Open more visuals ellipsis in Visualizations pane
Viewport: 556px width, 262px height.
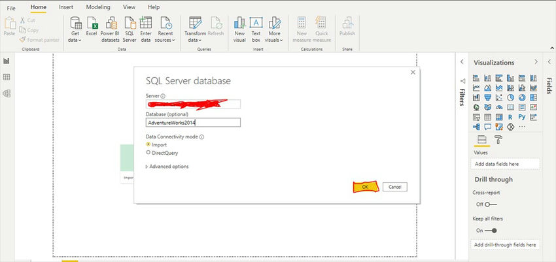click(x=522, y=127)
